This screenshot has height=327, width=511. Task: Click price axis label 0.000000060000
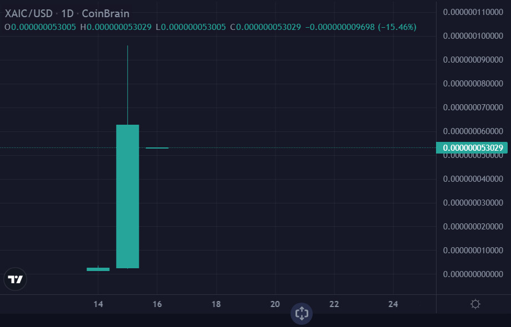coord(473,131)
